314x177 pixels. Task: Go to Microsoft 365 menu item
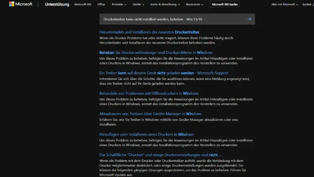(x=83, y=4)
